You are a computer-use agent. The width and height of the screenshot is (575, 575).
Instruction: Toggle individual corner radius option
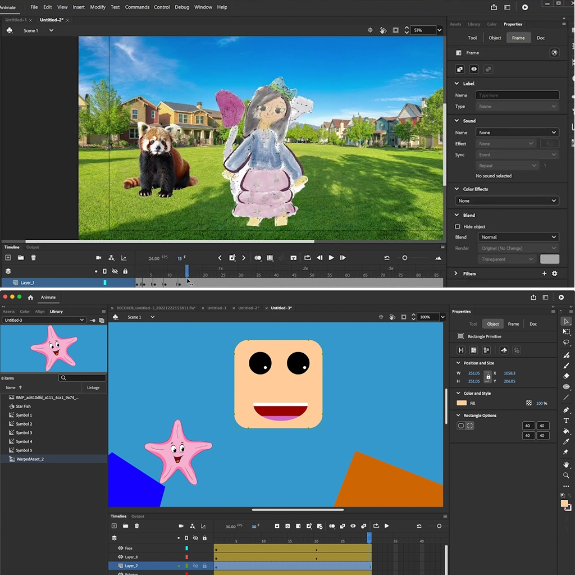click(x=470, y=426)
